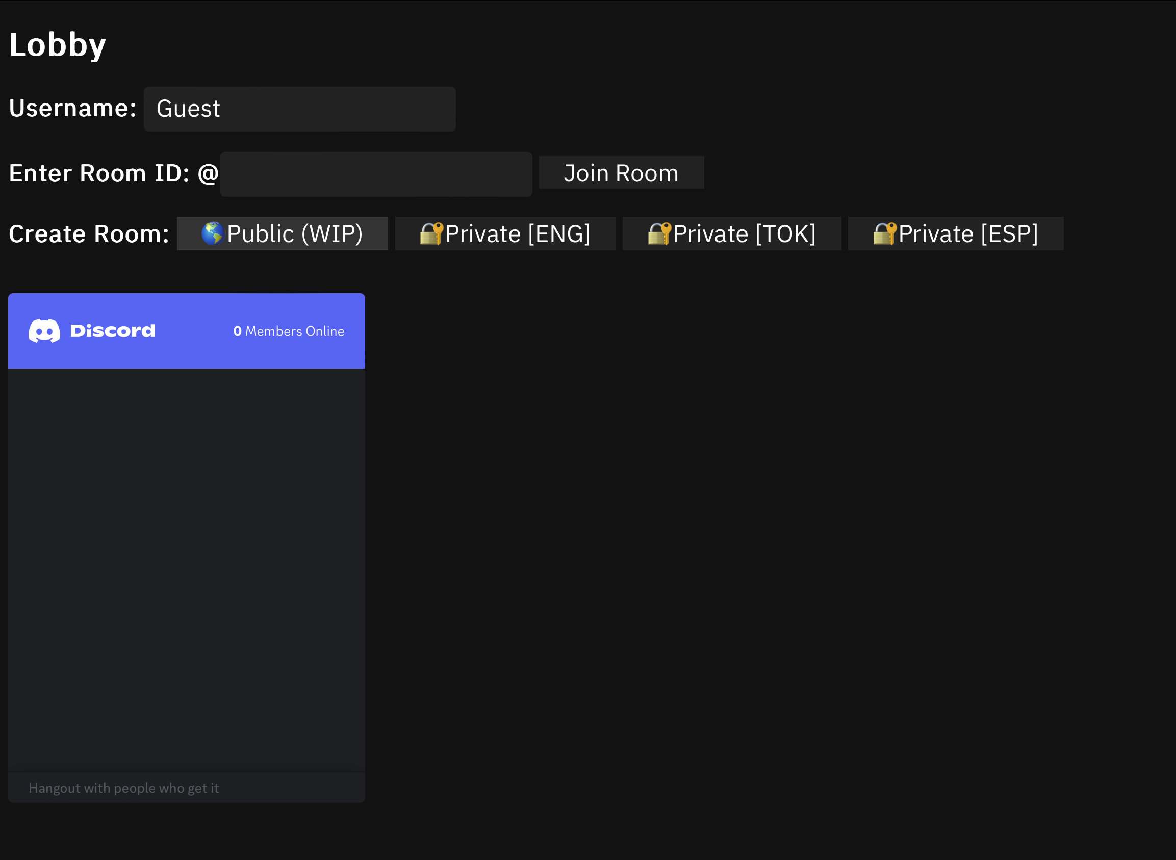
Task: Click the Create Room label
Action: 89,234
